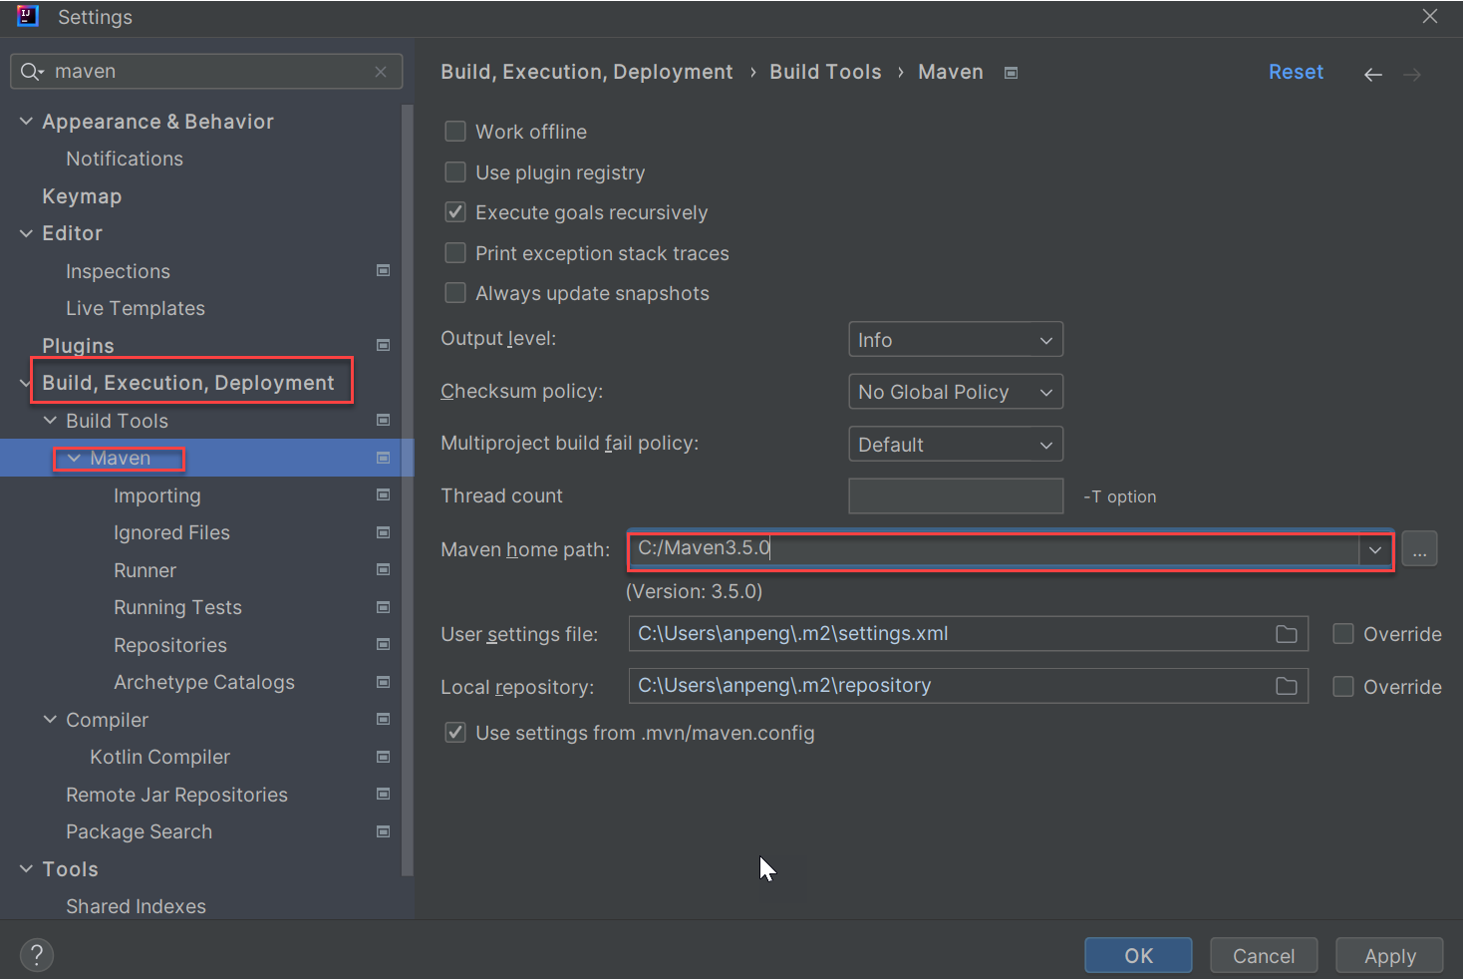The image size is (1463, 979).
Task: Click project icon beside Ignored Files
Action: pyautogui.click(x=383, y=532)
